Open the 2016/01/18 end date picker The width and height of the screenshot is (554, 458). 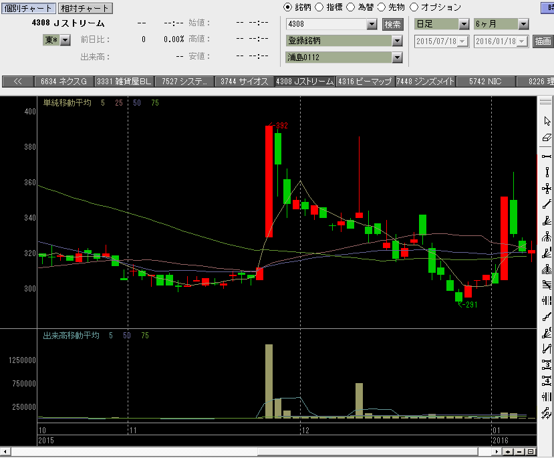(523, 41)
